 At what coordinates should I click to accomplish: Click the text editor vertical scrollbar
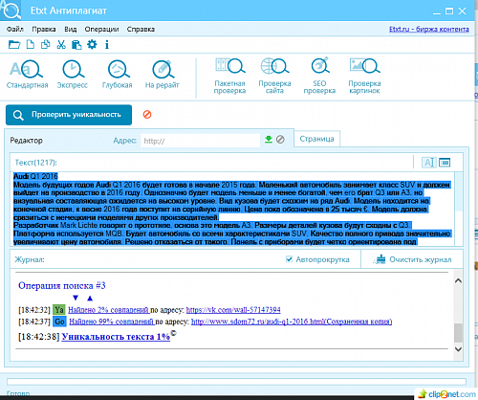pos(459,209)
